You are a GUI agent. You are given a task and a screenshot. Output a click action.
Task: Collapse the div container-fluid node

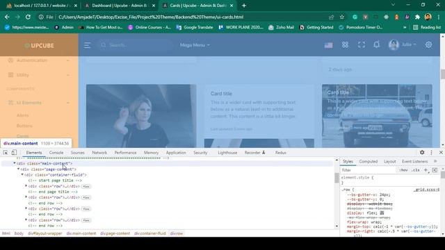click(22, 174)
